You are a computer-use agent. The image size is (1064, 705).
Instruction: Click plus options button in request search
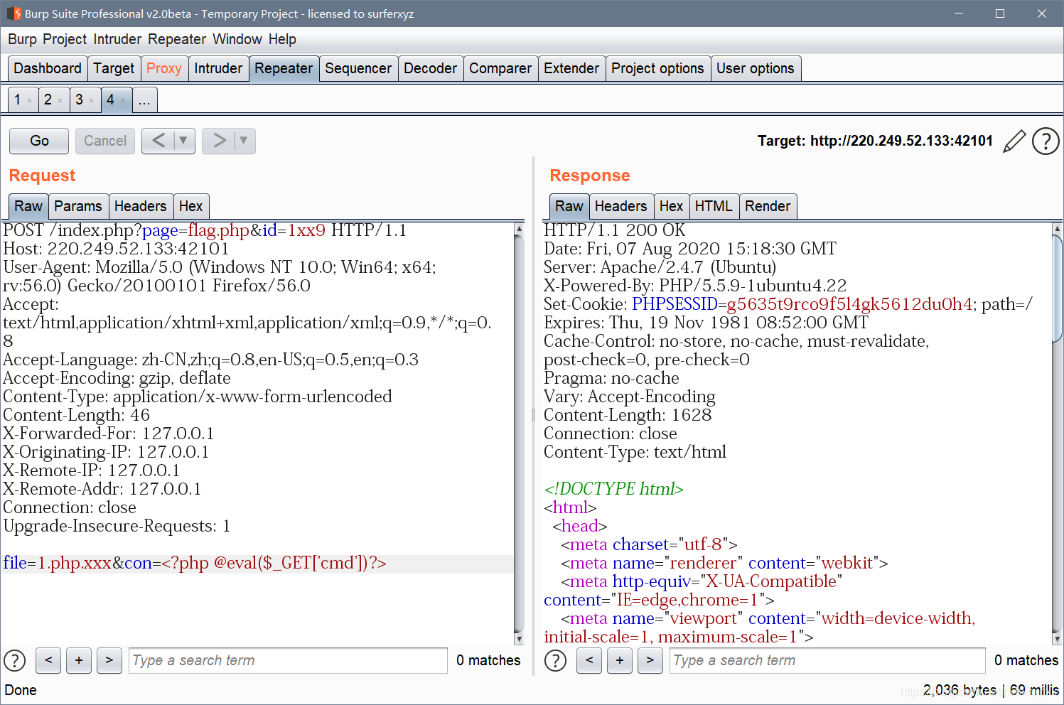pos(79,660)
